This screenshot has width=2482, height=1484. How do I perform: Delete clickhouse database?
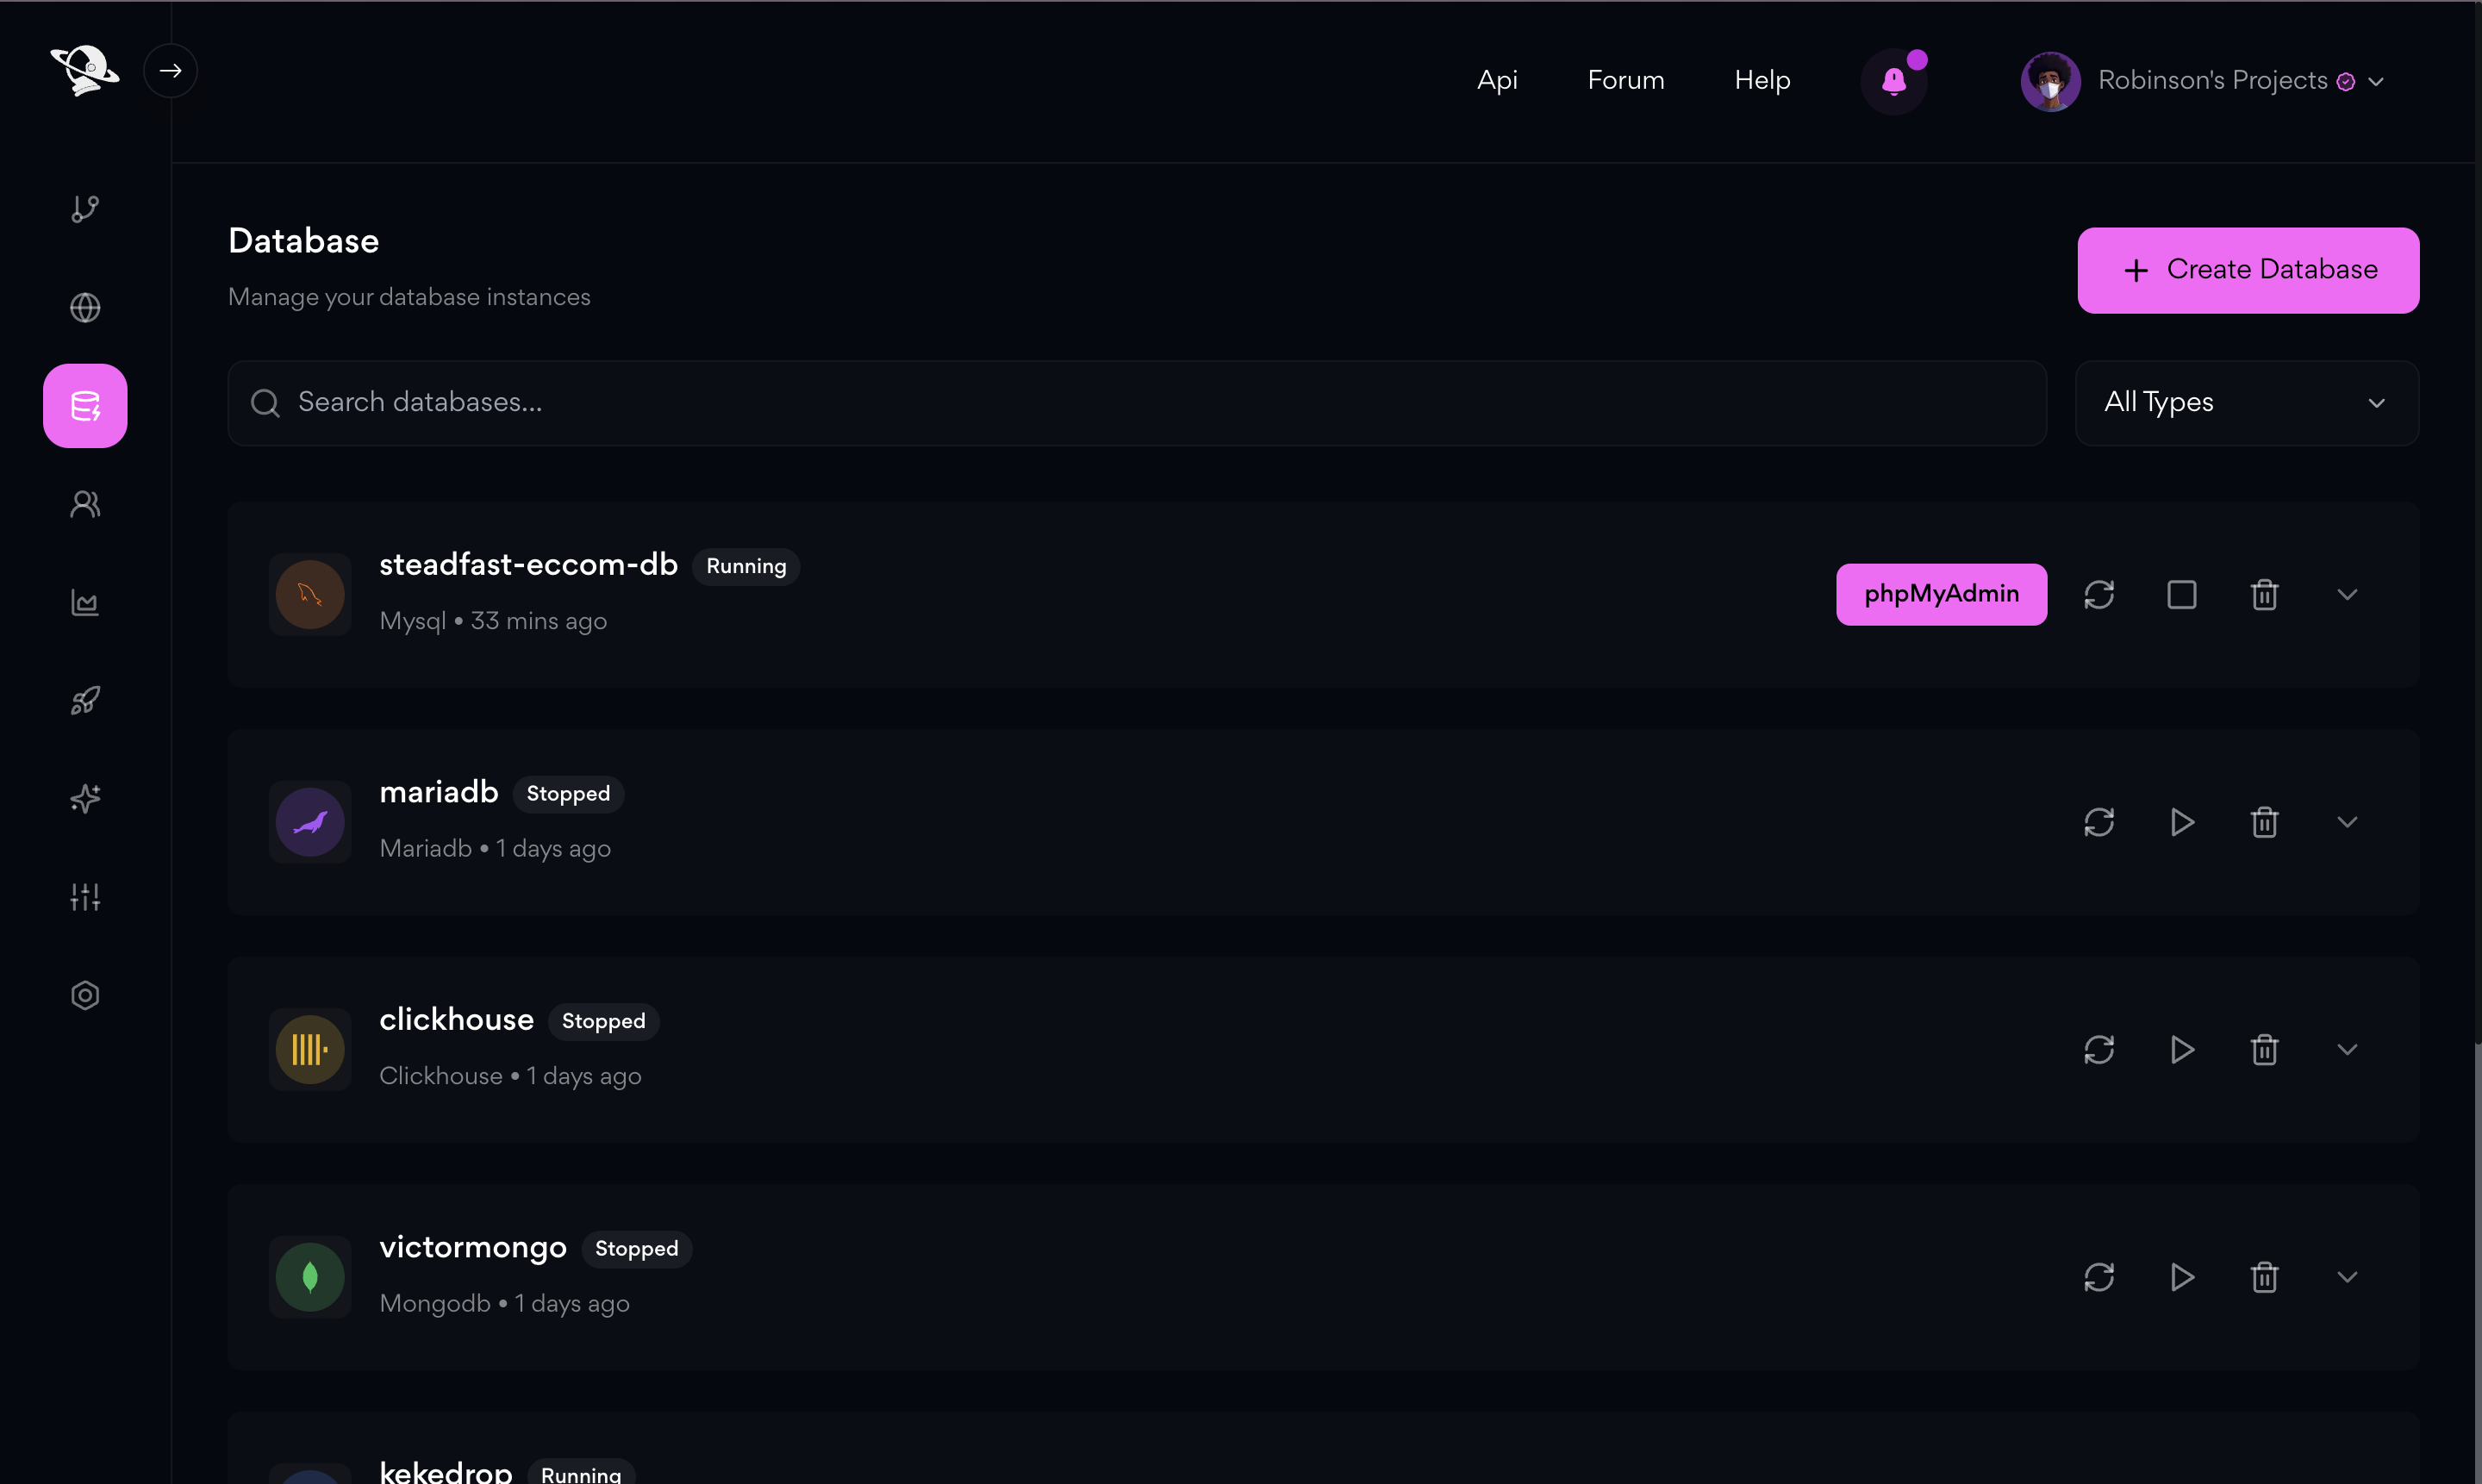click(x=2265, y=1050)
